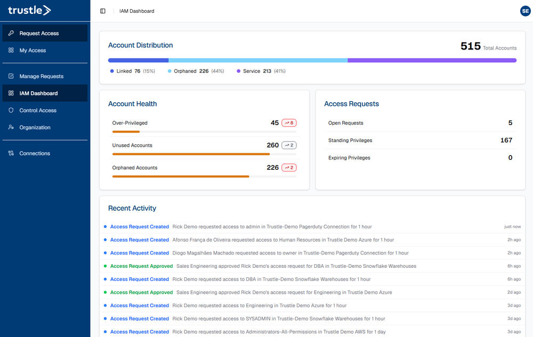The width and height of the screenshot is (533, 337).
Task: Expand the Over-Privileged trend badge showing 8
Action: [289, 122]
